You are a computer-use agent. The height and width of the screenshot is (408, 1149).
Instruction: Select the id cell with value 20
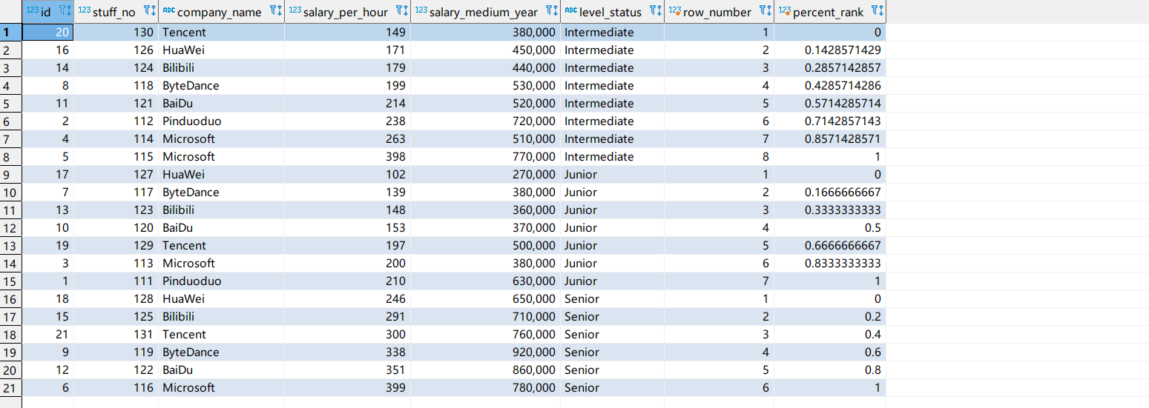pyautogui.click(x=47, y=32)
